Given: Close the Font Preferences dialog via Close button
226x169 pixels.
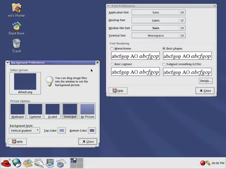Looking at the screenshot, I should 205,91.
